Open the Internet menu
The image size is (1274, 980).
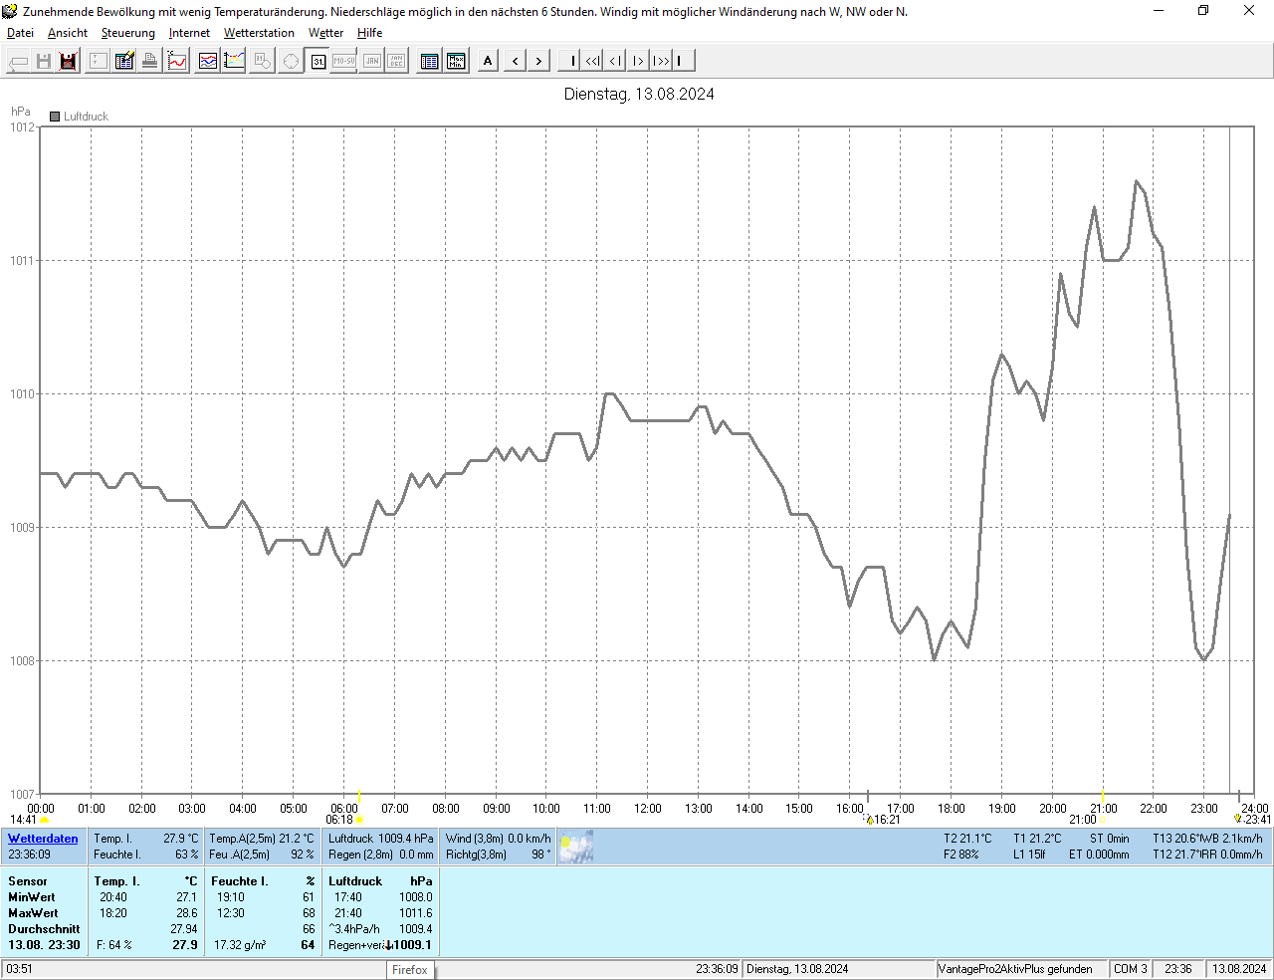click(189, 33)
